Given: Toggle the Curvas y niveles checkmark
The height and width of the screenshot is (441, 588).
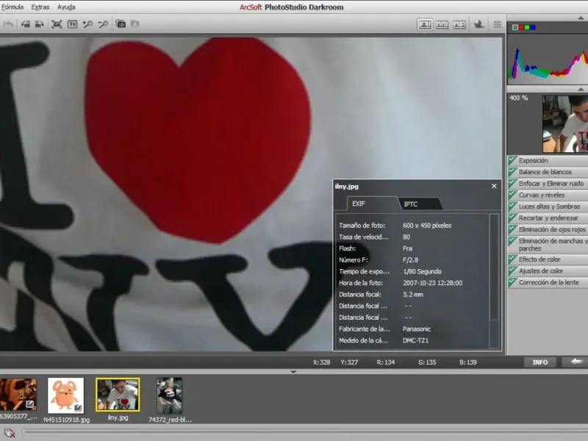Looking at the screenshot, I should (x=512, y=195).
